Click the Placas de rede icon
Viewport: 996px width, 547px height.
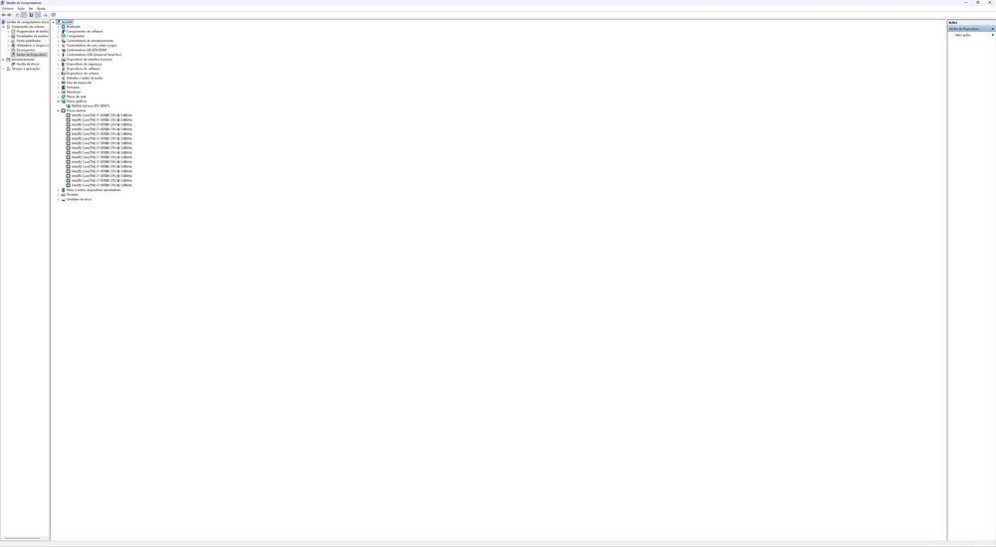tap(63, 96)
